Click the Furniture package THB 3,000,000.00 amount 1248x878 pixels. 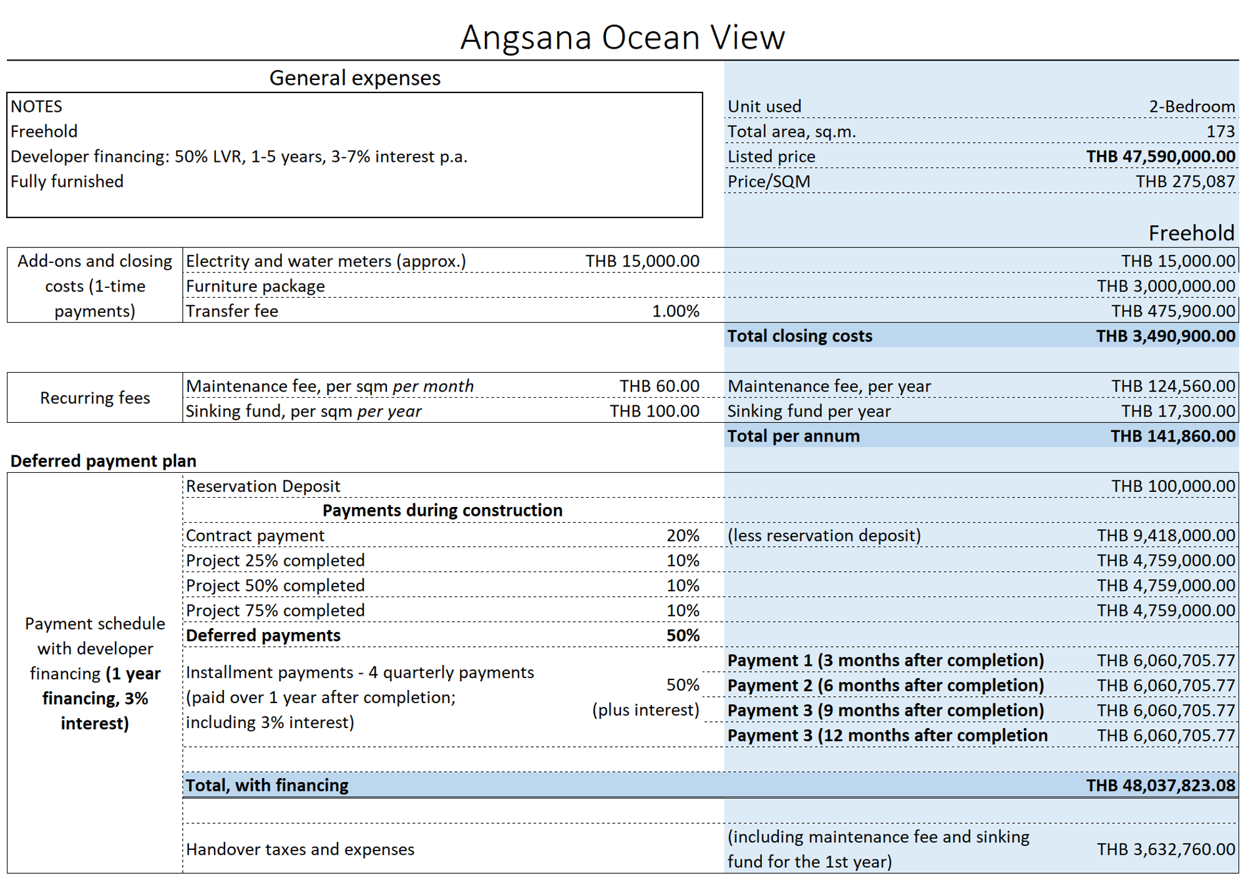click(x=1166, y=286)
